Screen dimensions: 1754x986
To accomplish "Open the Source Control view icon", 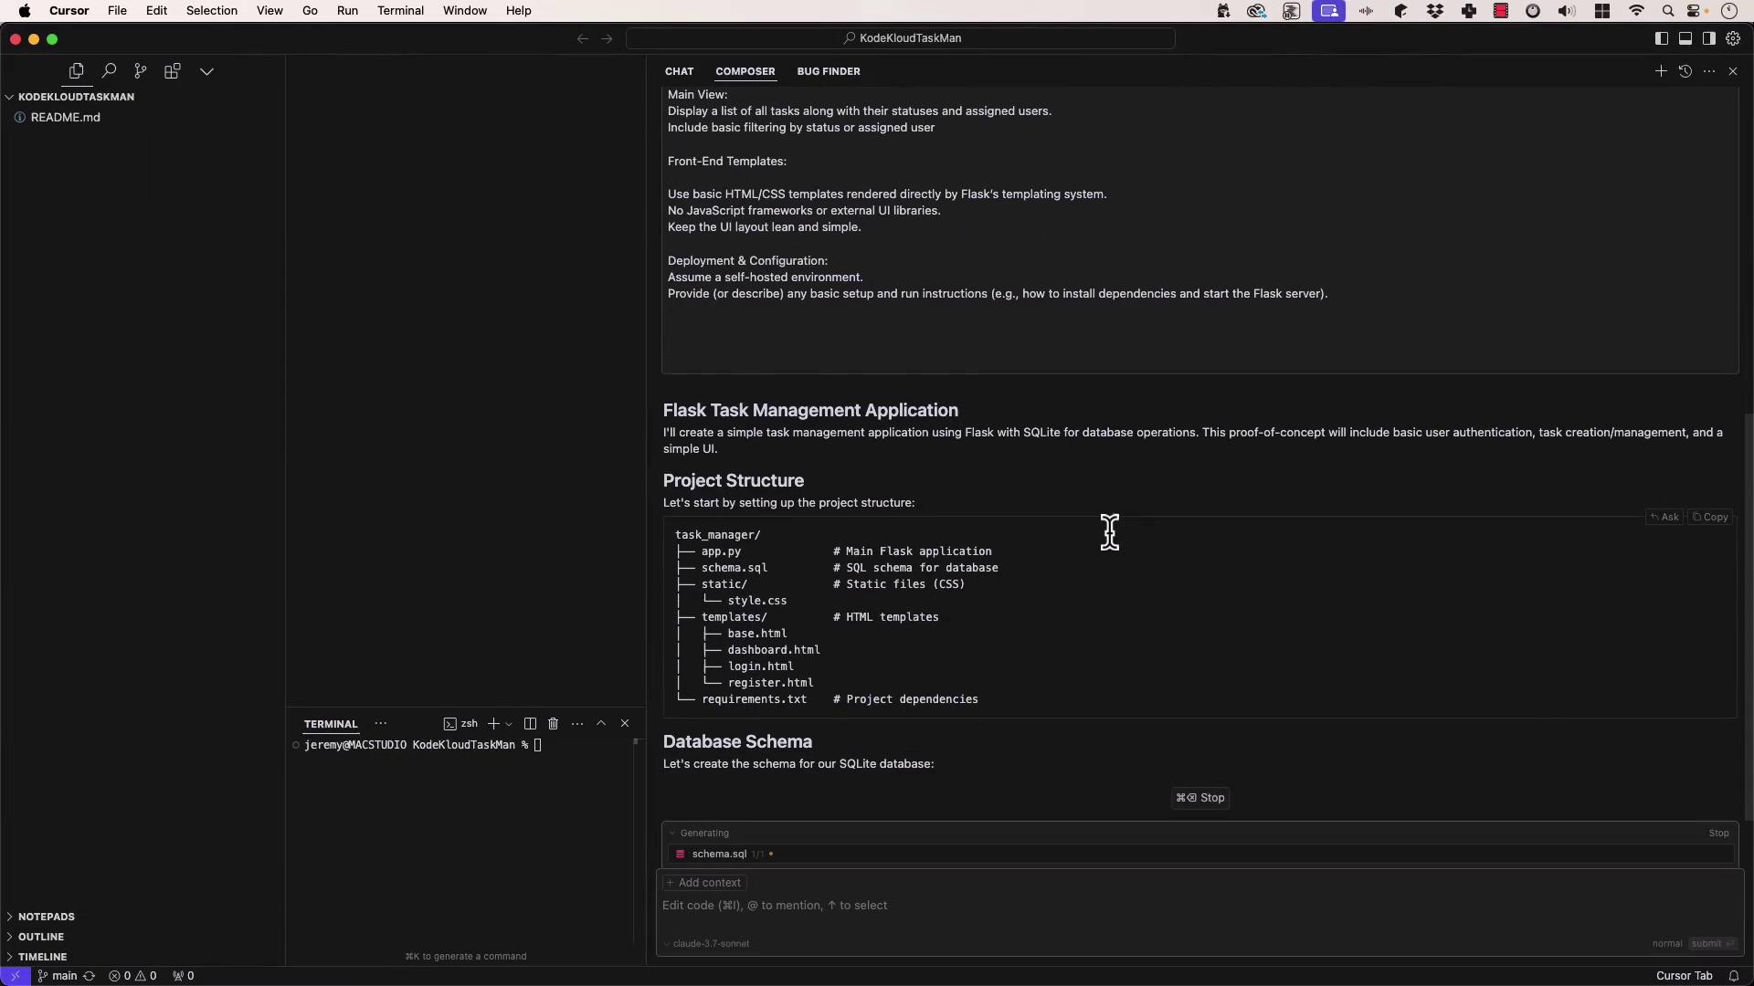I will point(140,71).
